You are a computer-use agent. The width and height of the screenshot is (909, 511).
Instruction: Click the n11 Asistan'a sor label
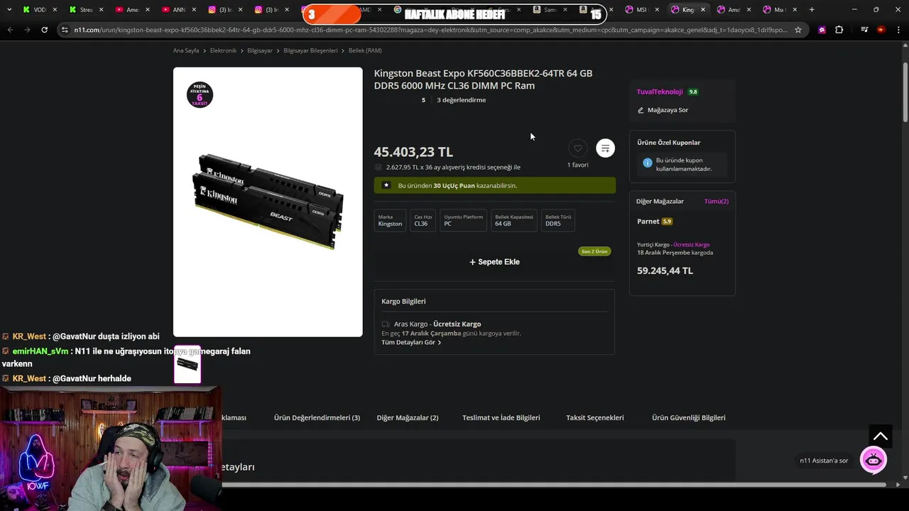(x=824, y=461)
